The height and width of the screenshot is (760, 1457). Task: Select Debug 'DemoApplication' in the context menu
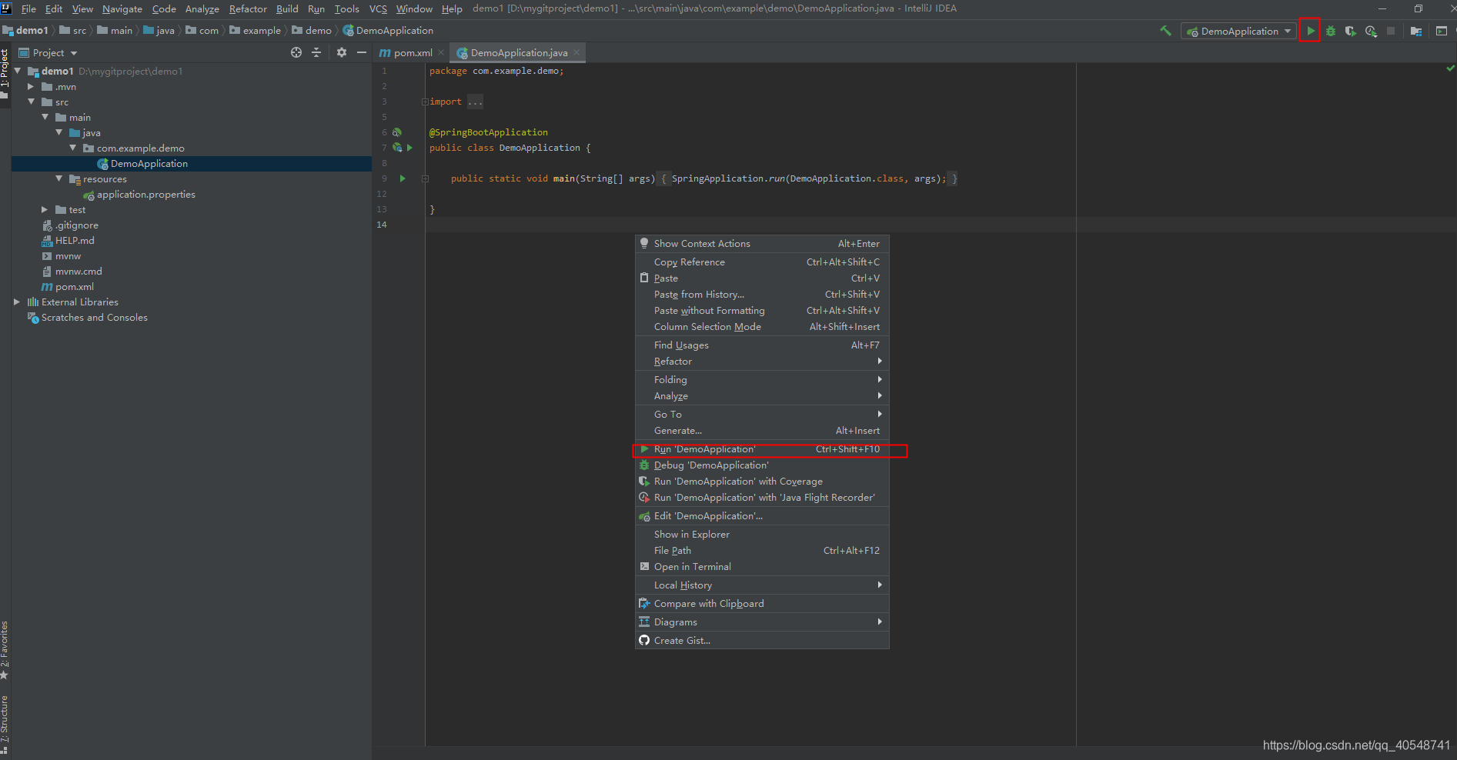pos(762,465)
